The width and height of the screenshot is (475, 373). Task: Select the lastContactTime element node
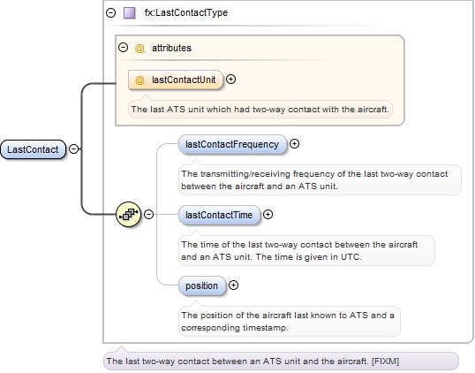click(219, 215)
